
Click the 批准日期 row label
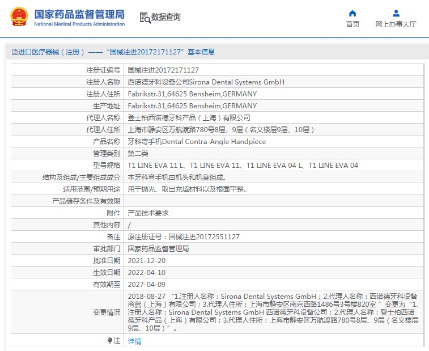point(107,261)
